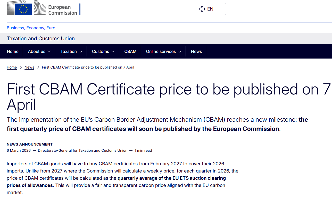The width and height of the screenshot is (332, 201).
Task: Expand the Customs menu chevron
Action: pyautogui.click(x=113, y=52)
